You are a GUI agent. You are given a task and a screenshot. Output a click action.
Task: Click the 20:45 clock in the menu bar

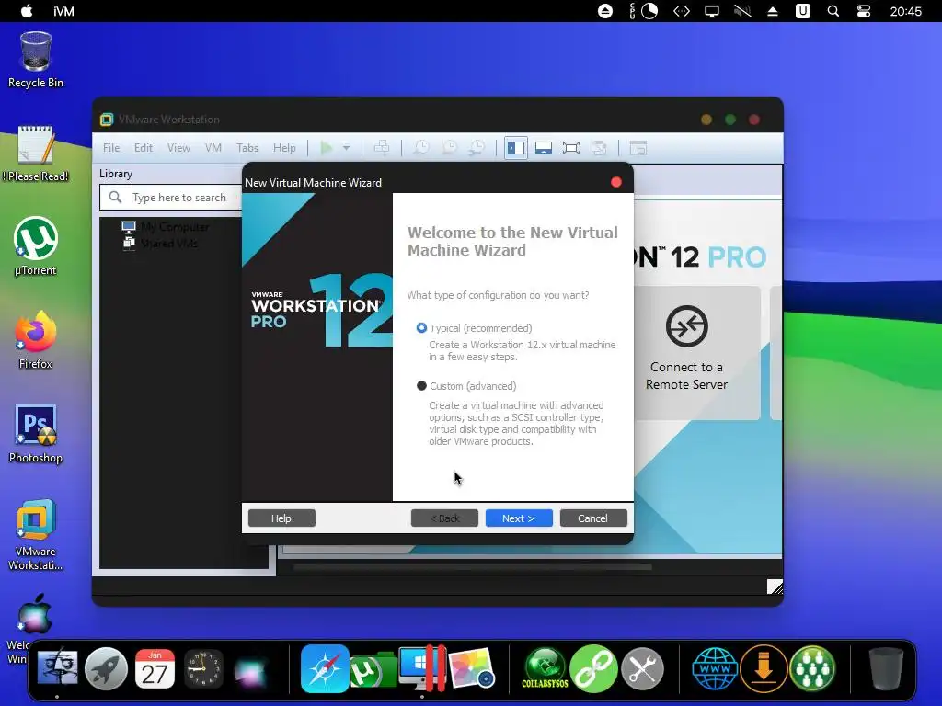tap(905, 11)
